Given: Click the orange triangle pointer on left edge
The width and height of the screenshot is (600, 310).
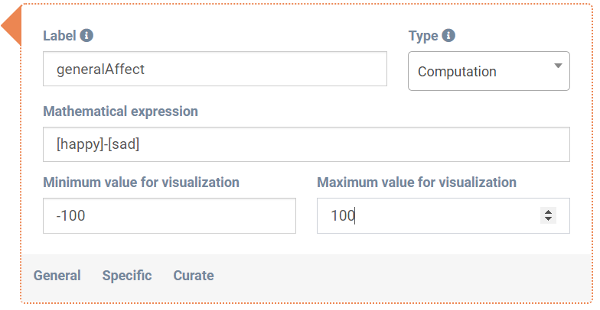Looking at the screenshot, I should click(x=11, y=27).
